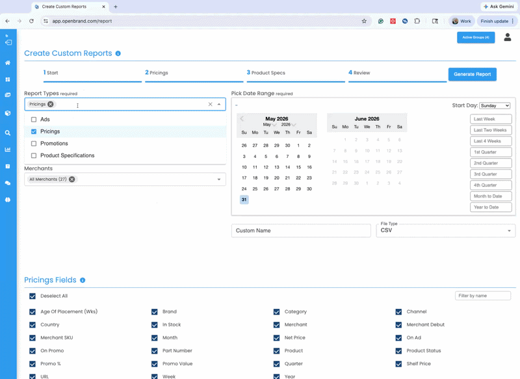This screenshot has height=379, width=520.
Task: Click the red extension icon in toolbar
Action: coord(393,21)
